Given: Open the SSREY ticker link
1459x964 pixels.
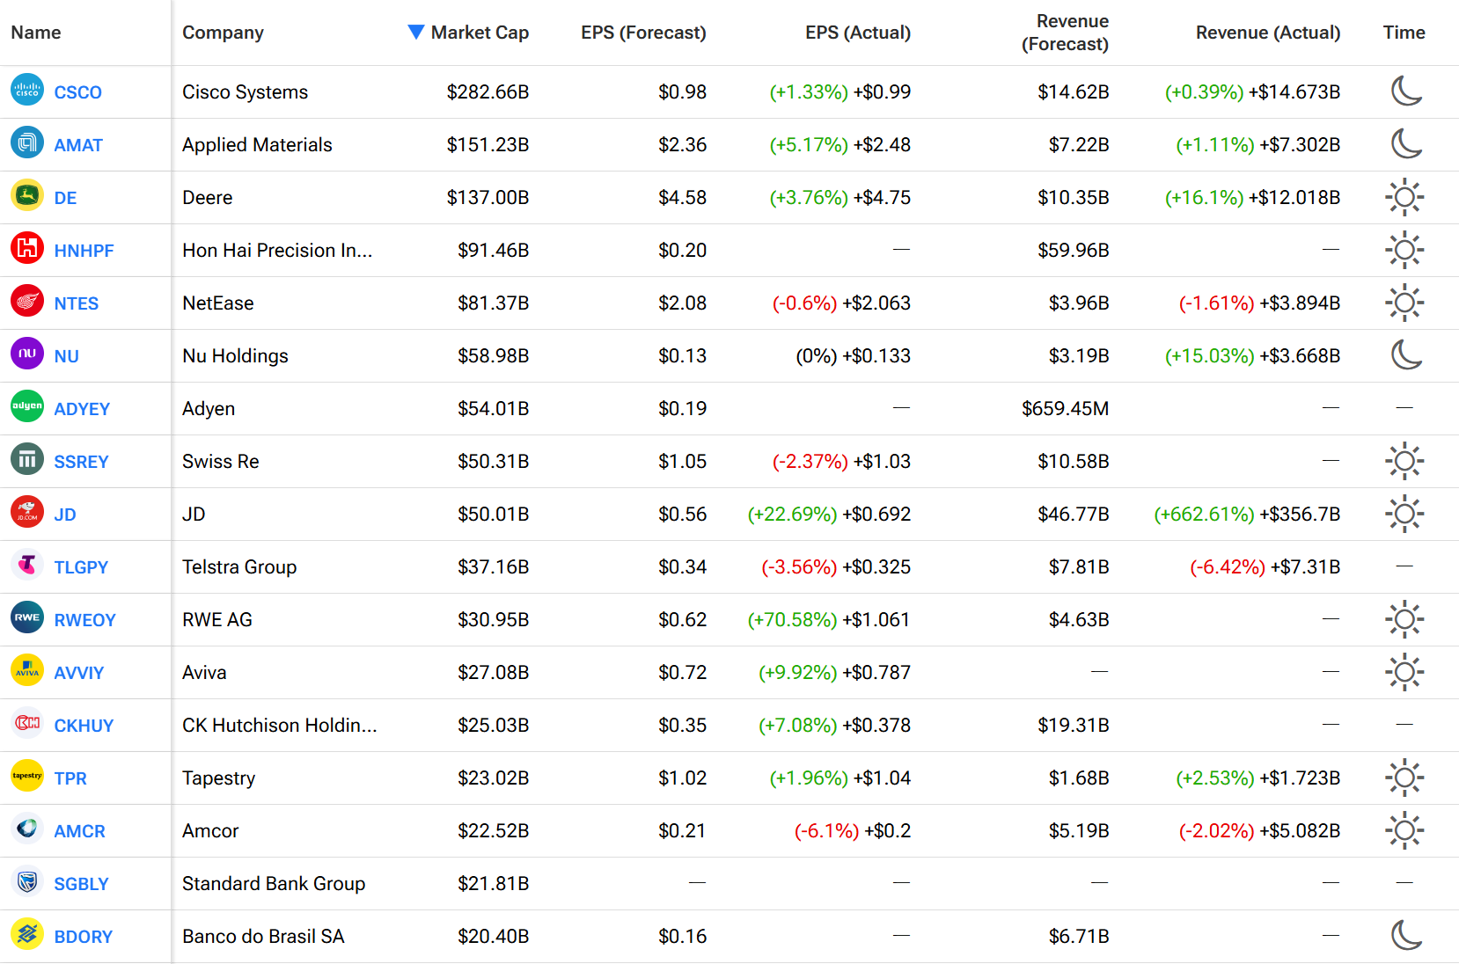Looking at the screenshot, I should [81, 462].
